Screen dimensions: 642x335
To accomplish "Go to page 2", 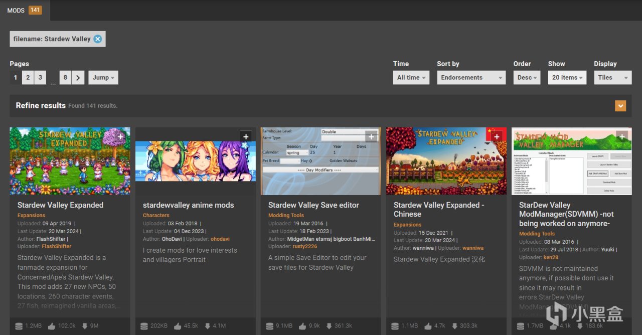I will [28, 77].
